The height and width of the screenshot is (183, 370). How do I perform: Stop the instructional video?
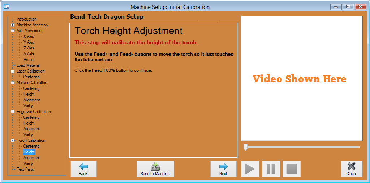(292, 169)
